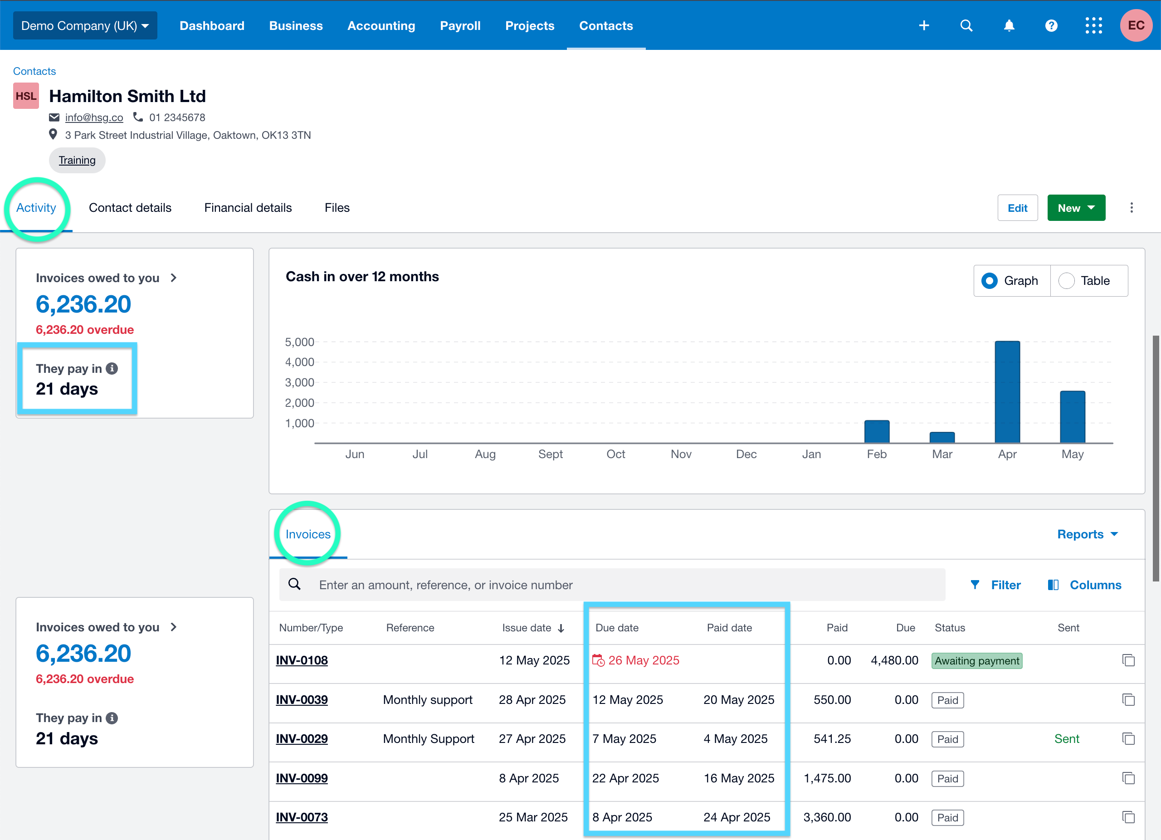Viewport: 1161px width, 840px height.
Task: Open the EC user avatar menu
Action: tap(1136, 25)
